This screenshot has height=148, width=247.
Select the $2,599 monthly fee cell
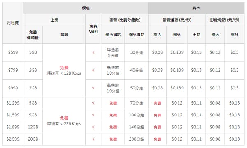[x=13, y=139]
